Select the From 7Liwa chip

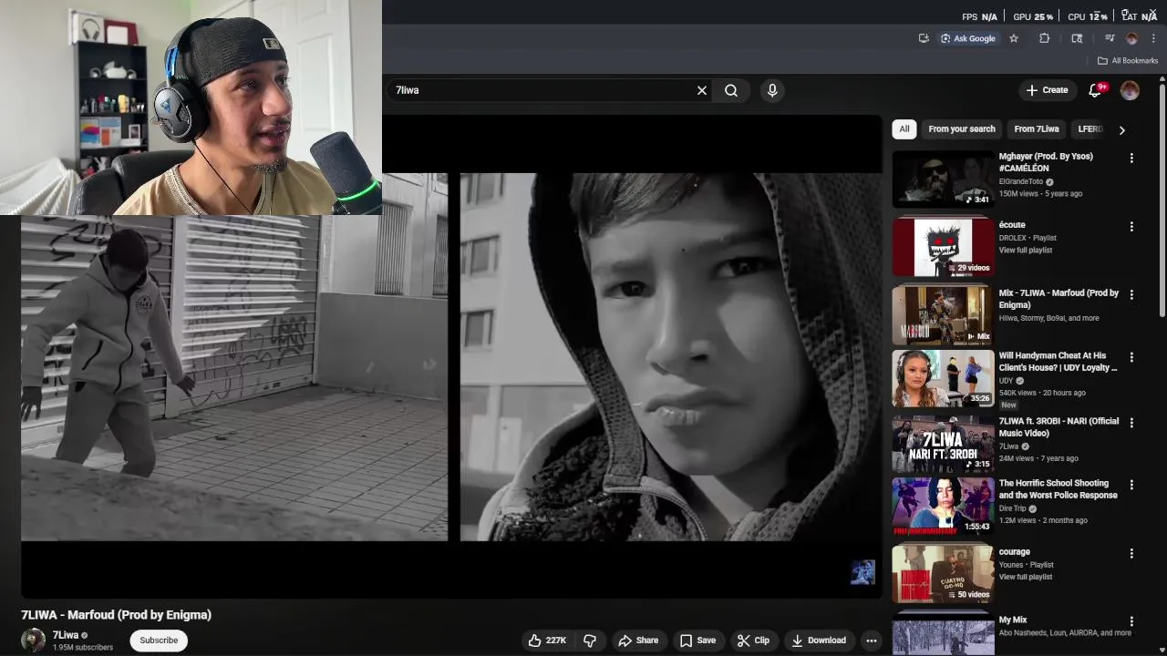1037,129
